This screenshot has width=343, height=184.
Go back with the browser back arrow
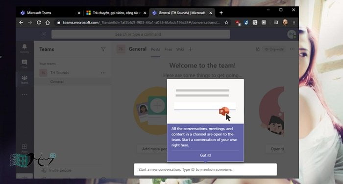21,23
